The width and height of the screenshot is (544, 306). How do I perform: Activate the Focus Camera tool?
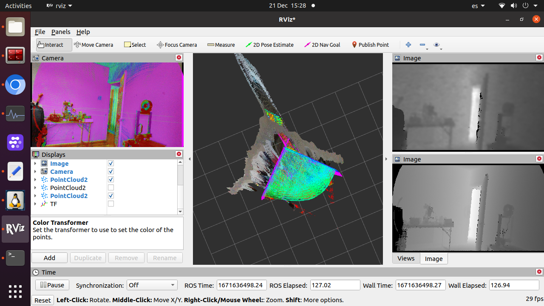click(x=177, y=45)
